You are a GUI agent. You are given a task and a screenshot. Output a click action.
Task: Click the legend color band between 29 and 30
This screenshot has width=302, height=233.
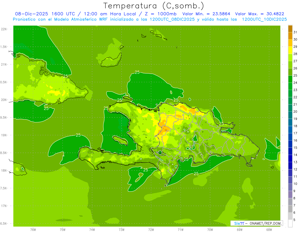290,43
